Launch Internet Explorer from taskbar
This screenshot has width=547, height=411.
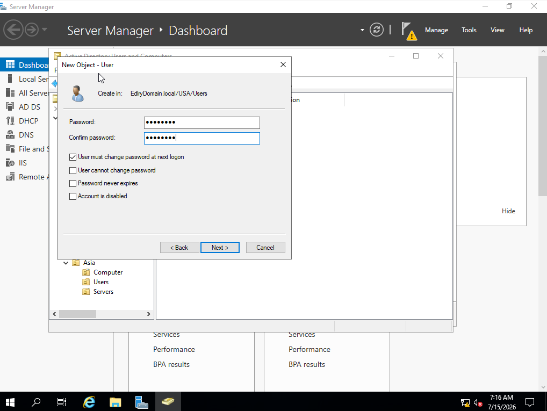89,402
